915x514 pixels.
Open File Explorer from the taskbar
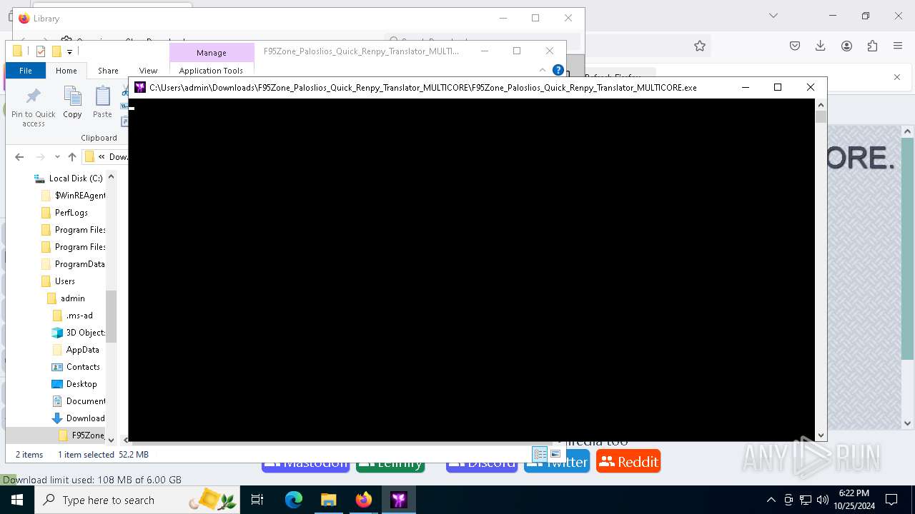pyautogui.click(x=328, y=500)
